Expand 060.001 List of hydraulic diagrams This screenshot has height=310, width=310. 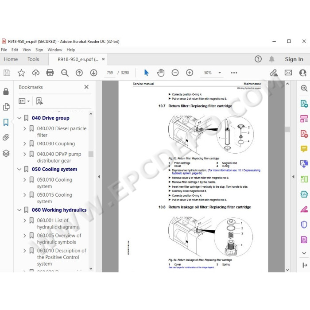pos(24,220)
